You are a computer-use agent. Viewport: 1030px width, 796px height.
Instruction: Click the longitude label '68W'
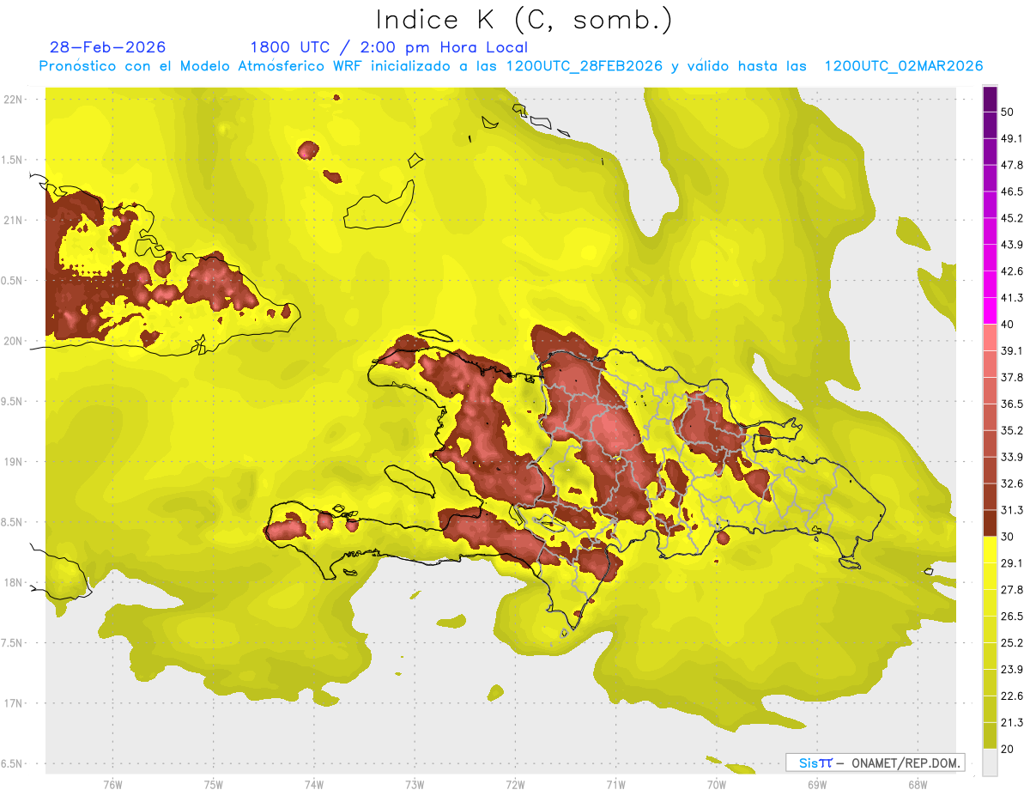point(917,784)
